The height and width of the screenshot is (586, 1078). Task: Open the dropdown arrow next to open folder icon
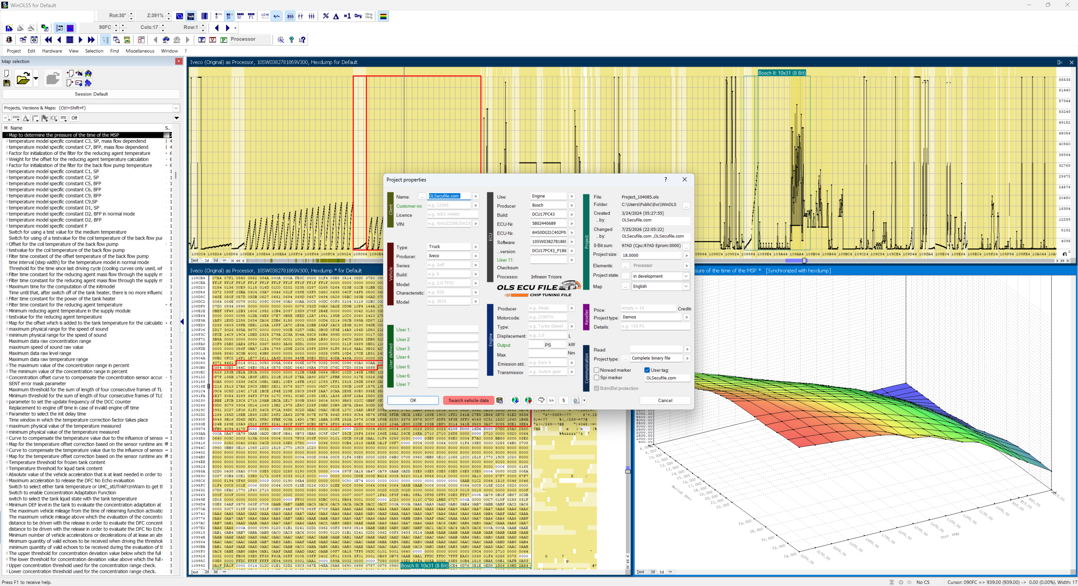(36, 78)
